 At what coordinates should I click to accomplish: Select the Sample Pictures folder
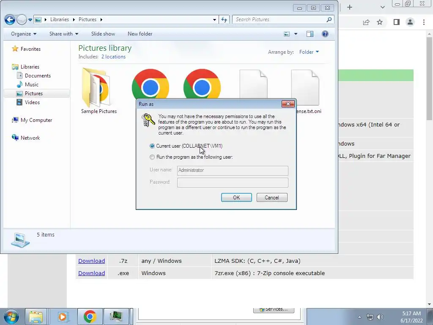pyautogui.click(x=99, y=91)
